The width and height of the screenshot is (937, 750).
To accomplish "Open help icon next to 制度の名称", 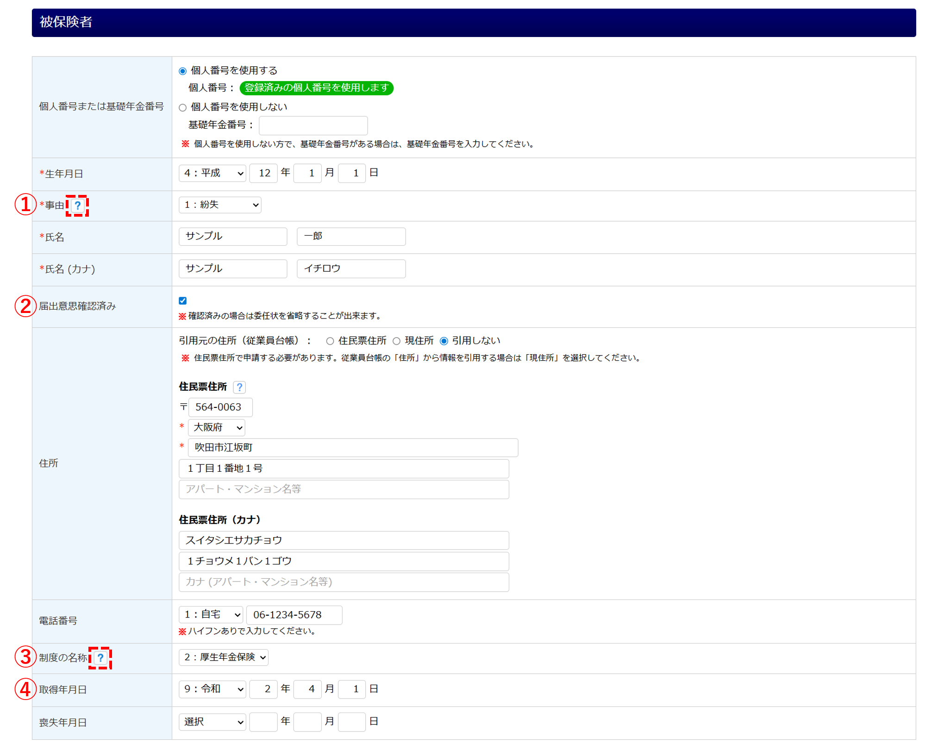I will coord(100,658).
